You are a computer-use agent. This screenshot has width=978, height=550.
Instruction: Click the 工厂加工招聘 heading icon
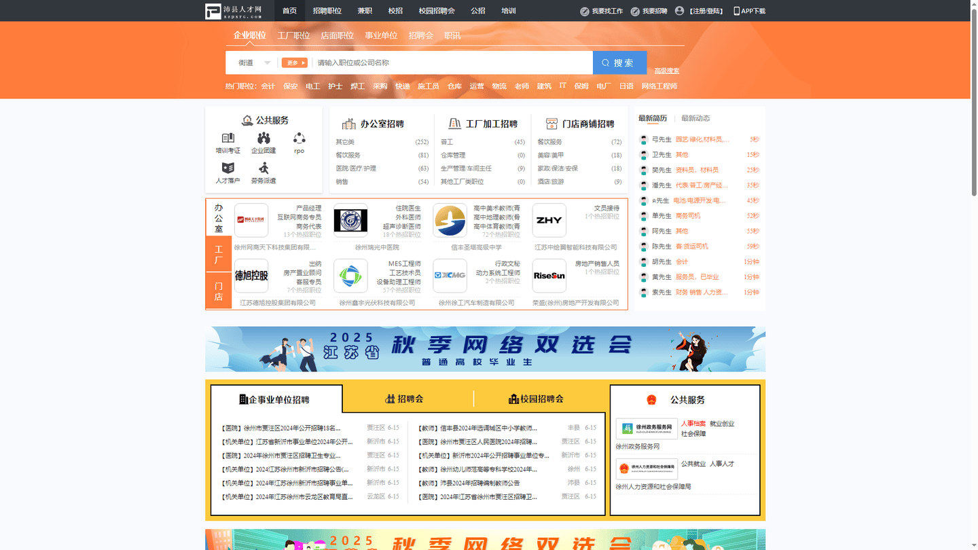[x=454, y=124]
